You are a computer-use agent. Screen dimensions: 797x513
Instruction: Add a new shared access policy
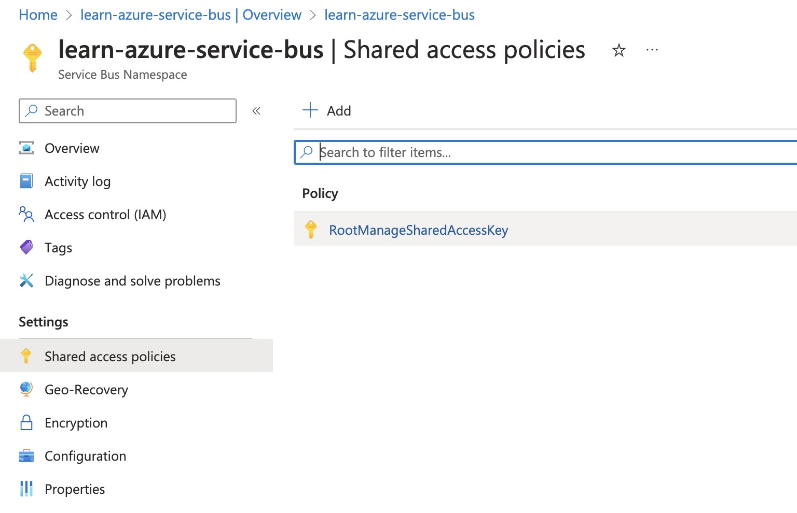pyautogui.click(x=327, y=111)
